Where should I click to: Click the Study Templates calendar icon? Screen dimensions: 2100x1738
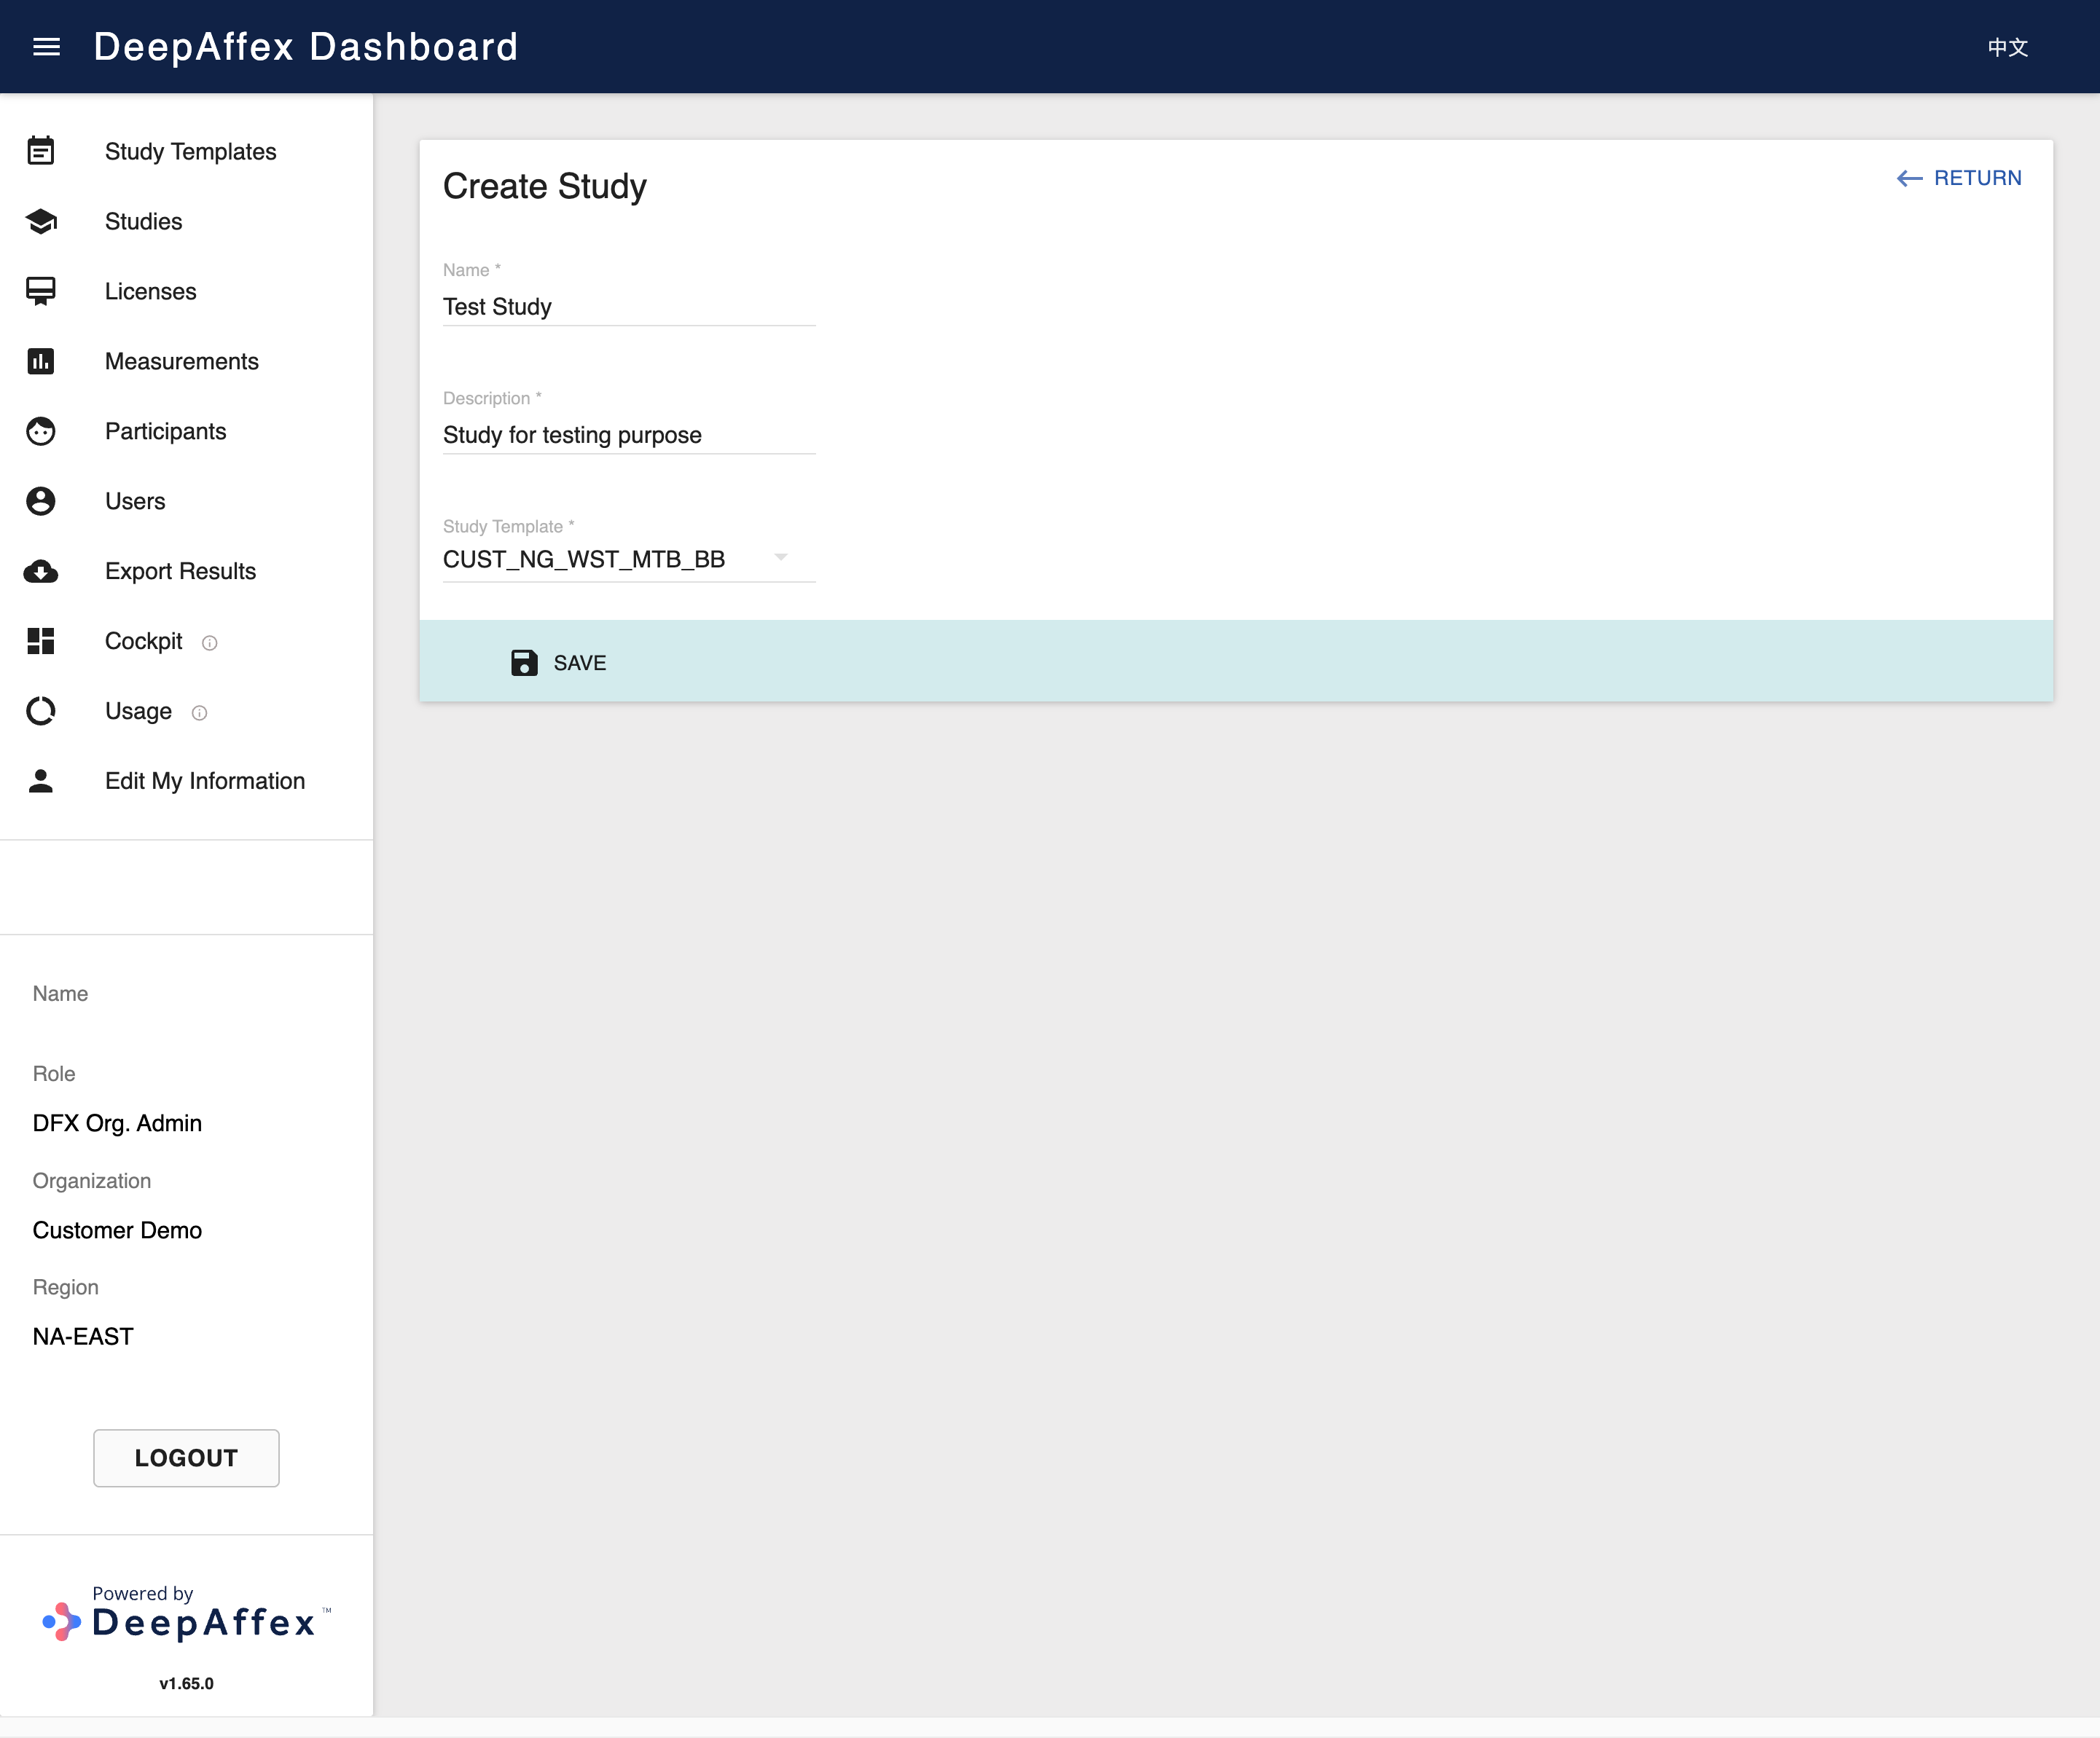pos(41,151)
